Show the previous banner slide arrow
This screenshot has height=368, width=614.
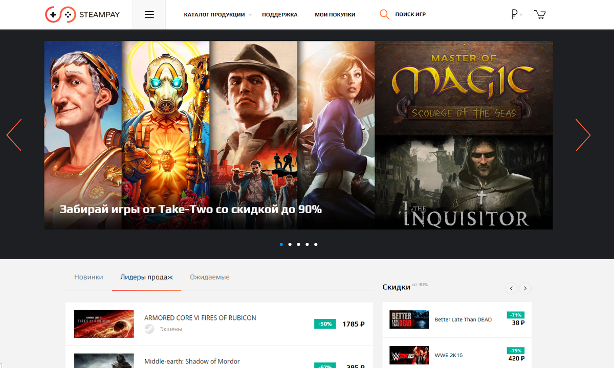tap(14, 135)
